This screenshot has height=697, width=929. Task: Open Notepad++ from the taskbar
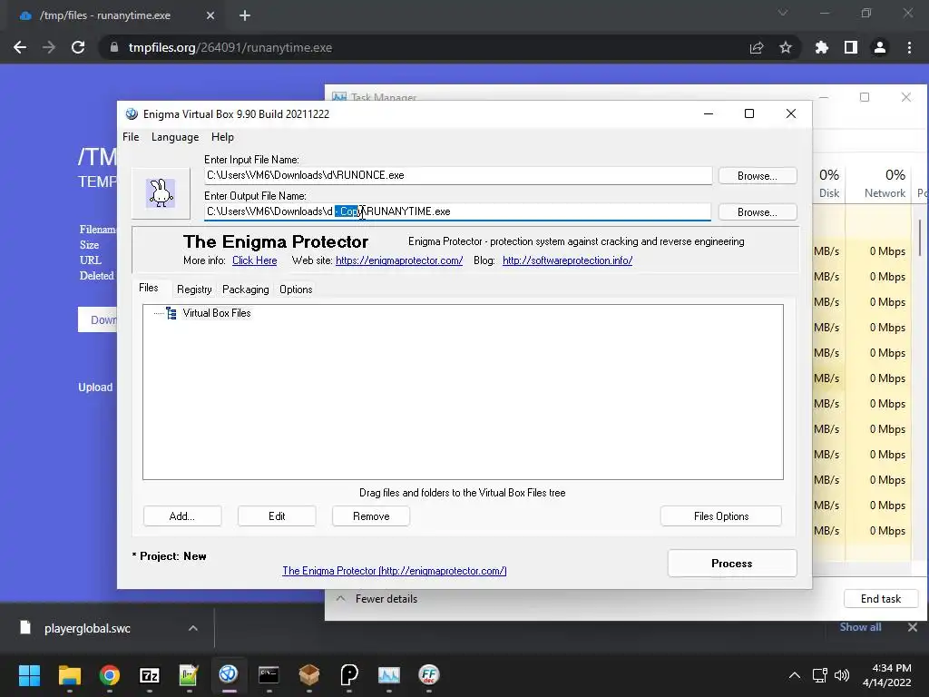pos(189,674)
